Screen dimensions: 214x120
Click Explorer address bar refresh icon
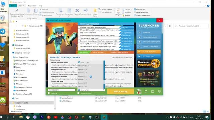pos(170,26)
